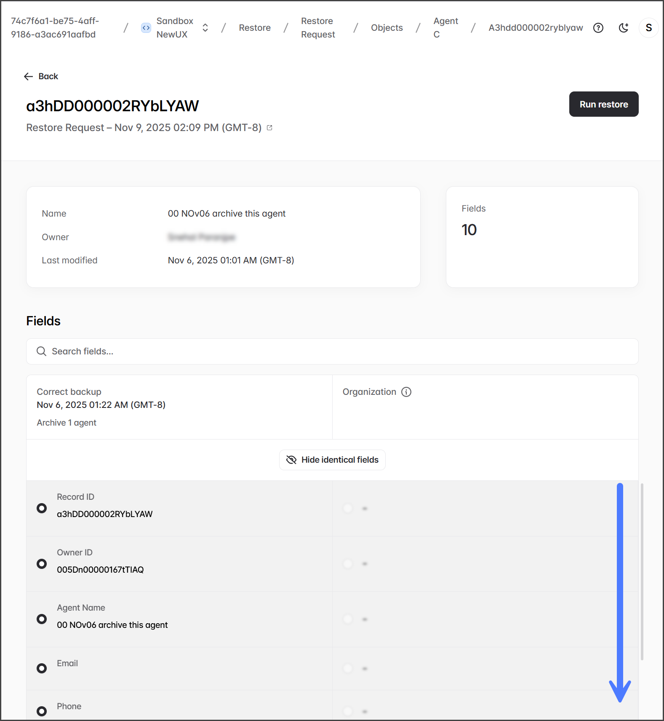
Task: Select the Owner ID backup radio button
Action: 42,564
